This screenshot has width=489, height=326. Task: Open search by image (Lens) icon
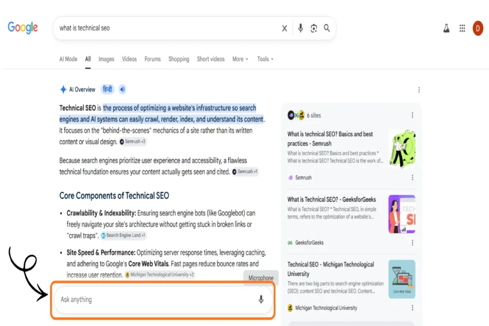(x=314, y=28)
